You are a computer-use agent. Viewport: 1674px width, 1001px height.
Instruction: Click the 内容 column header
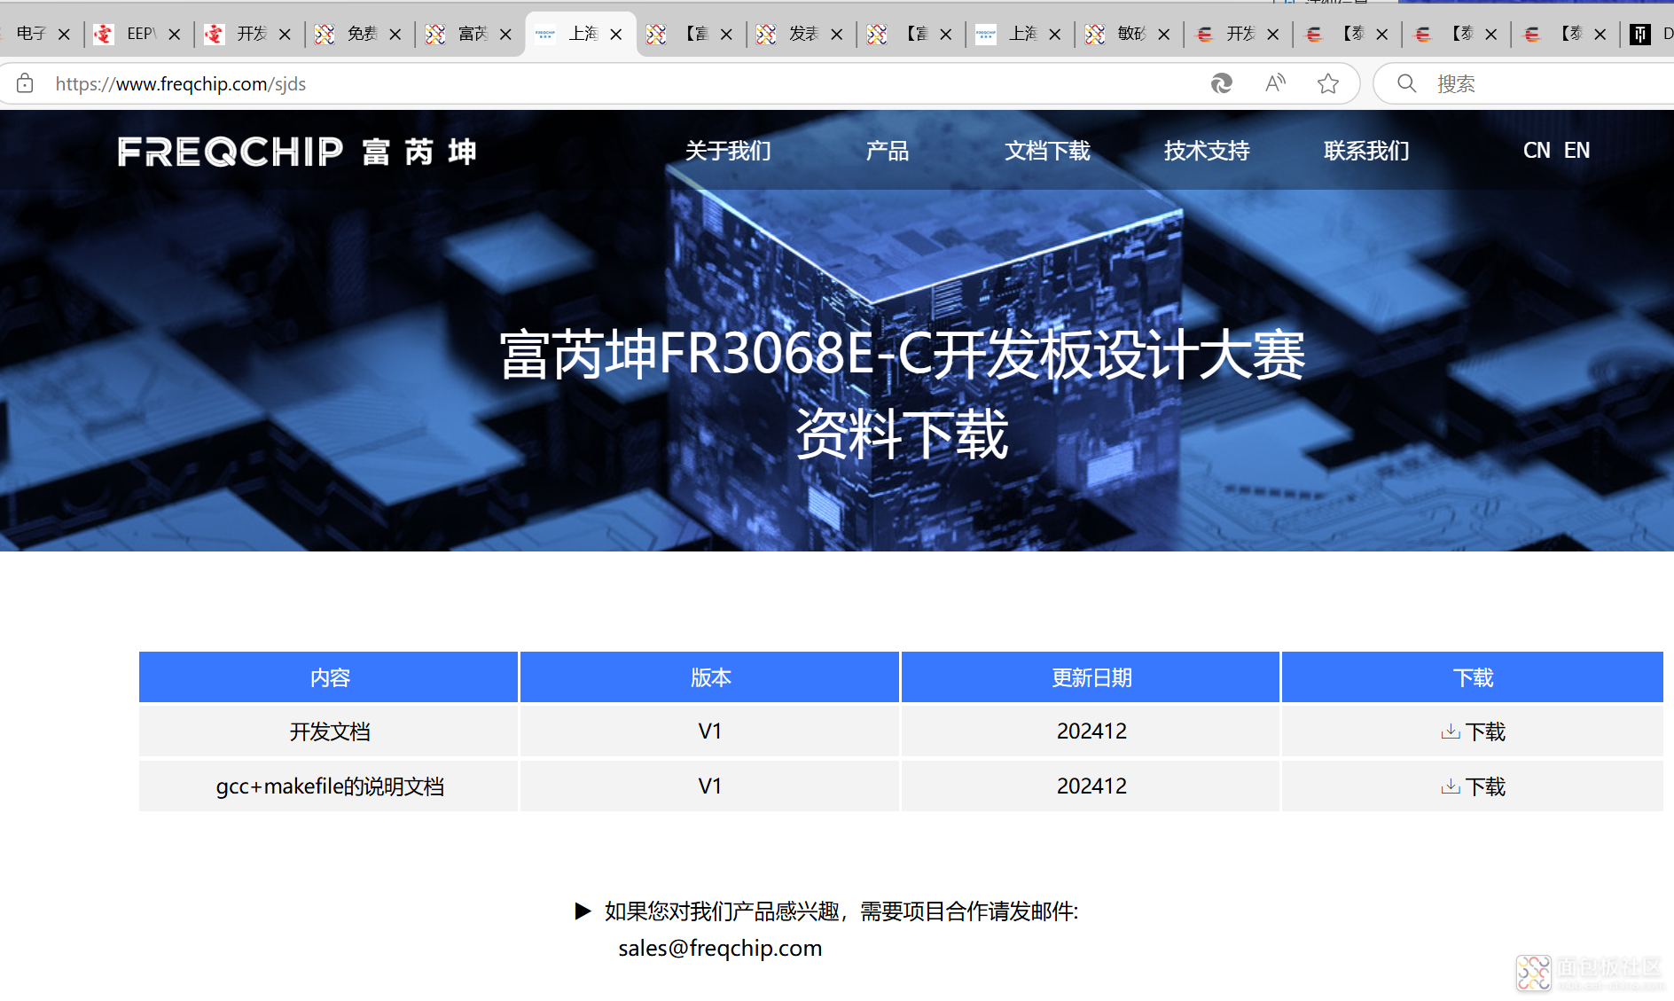tap(329, 677)
